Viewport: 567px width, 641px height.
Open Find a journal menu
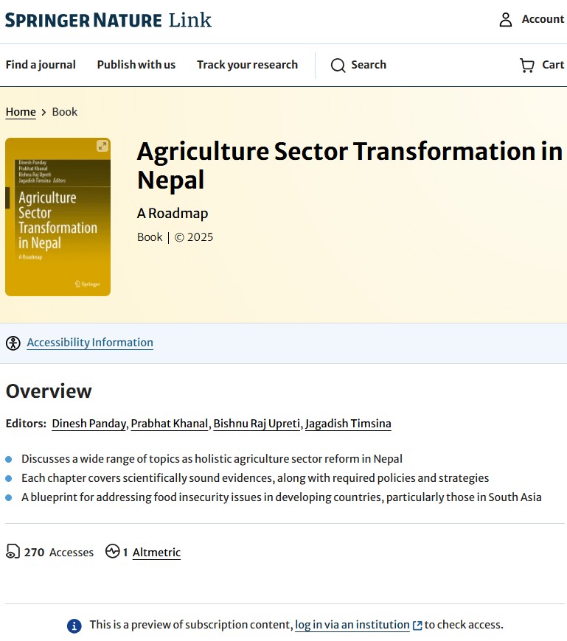[41, 65]
